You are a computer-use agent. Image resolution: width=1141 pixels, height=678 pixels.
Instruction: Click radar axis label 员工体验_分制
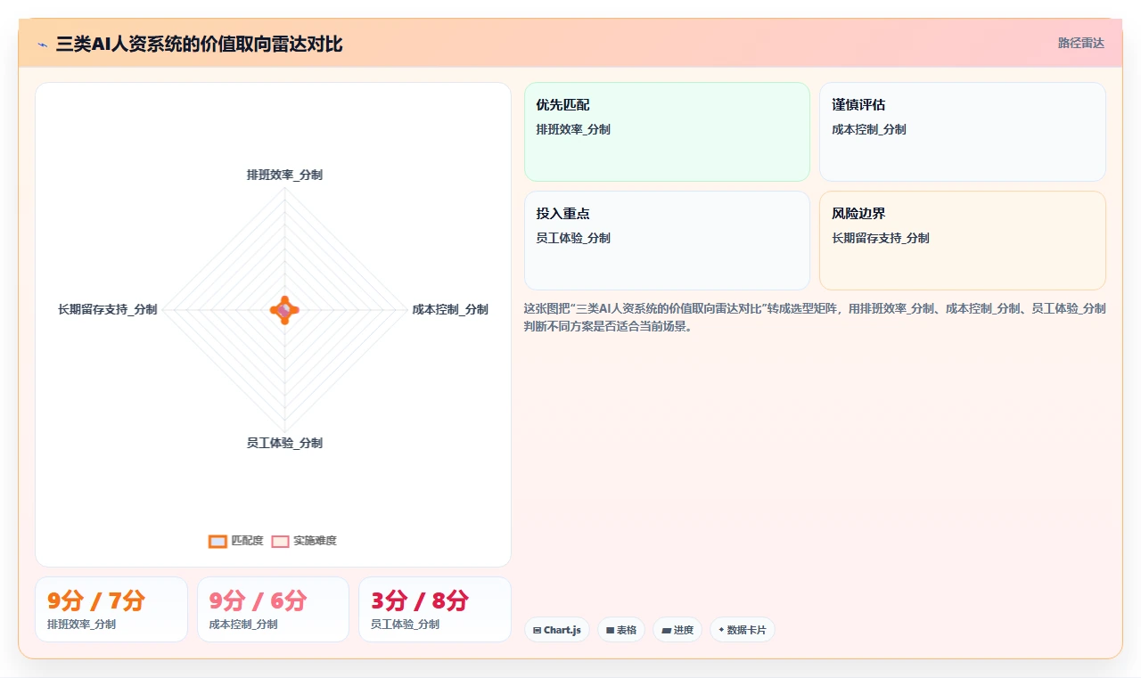point(284,443)
